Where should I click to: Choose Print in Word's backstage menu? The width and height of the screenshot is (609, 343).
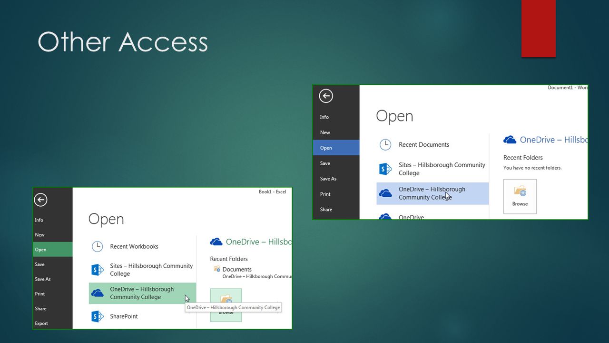tap(336, 194)
